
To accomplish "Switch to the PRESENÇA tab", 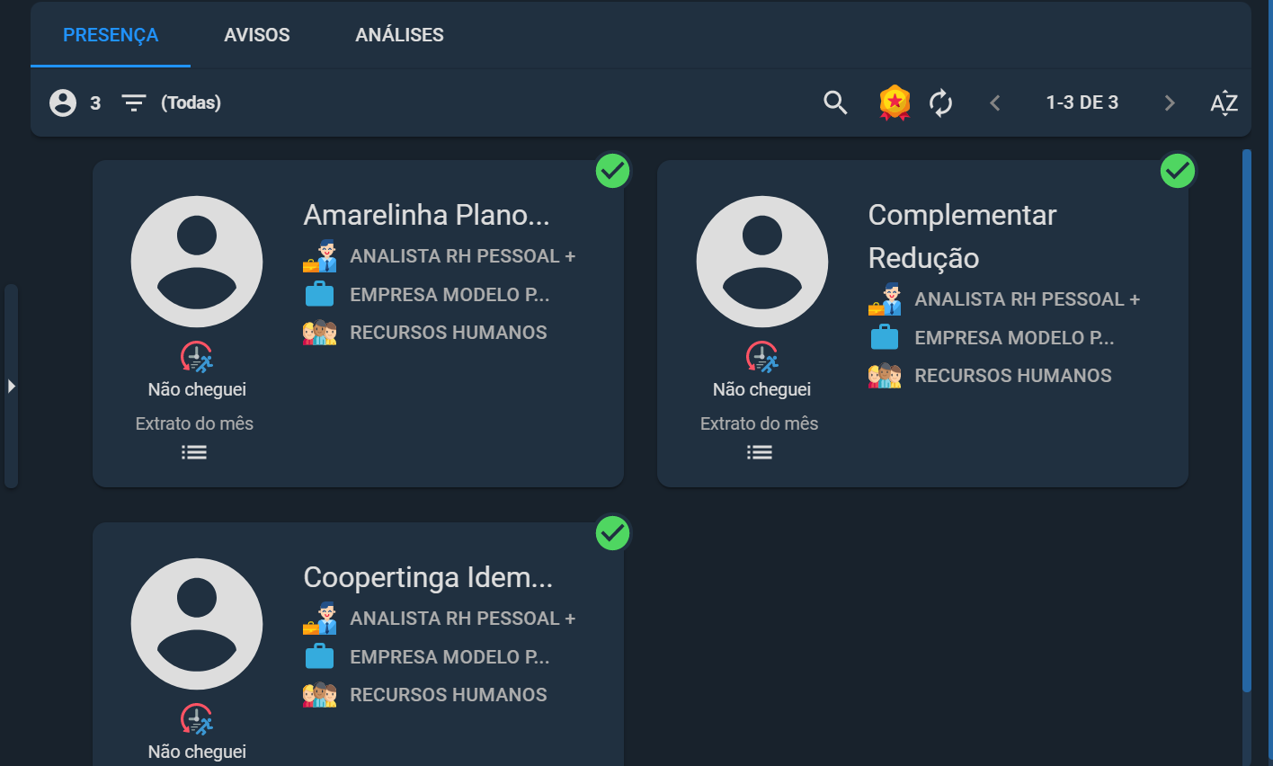I will 111,35.
